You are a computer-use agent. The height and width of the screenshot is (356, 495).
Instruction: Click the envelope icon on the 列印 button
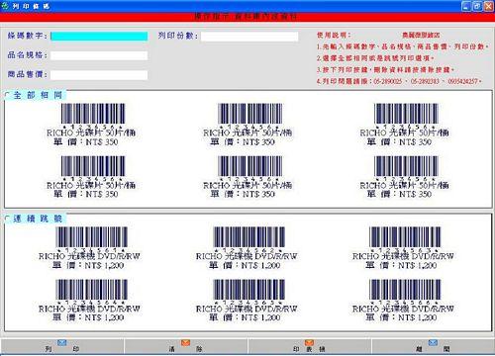click(62, 343)
